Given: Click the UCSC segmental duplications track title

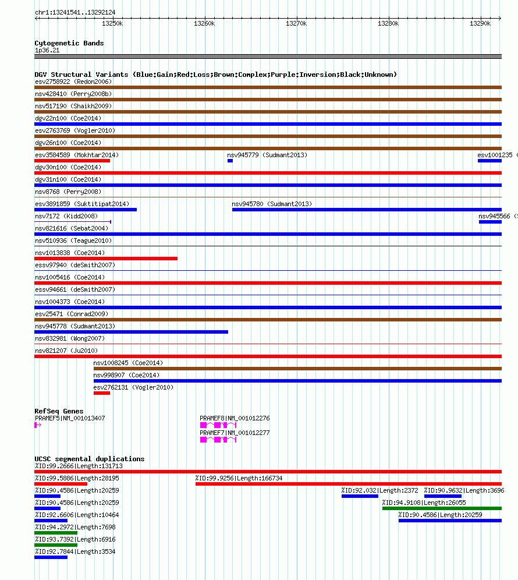Looking at the screenshot, I should (x=90, y=459).
